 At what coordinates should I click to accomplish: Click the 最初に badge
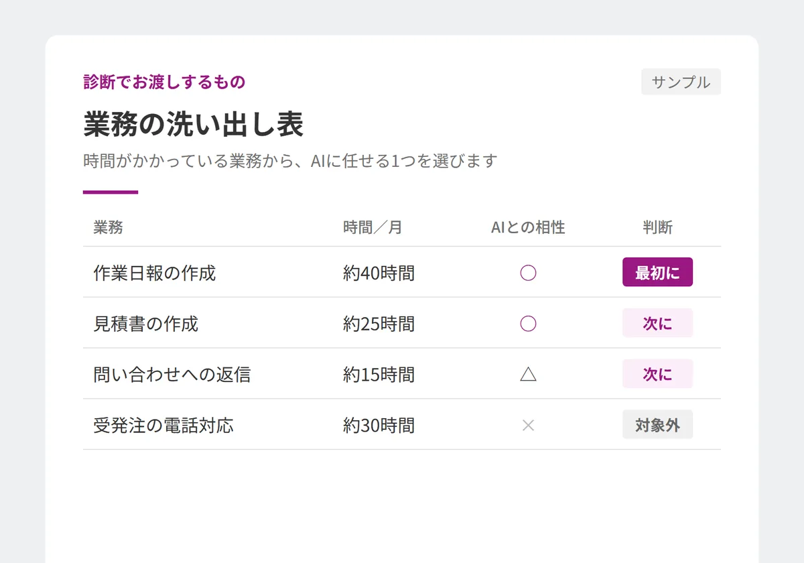pyautogui.click(x=657, y=272)
